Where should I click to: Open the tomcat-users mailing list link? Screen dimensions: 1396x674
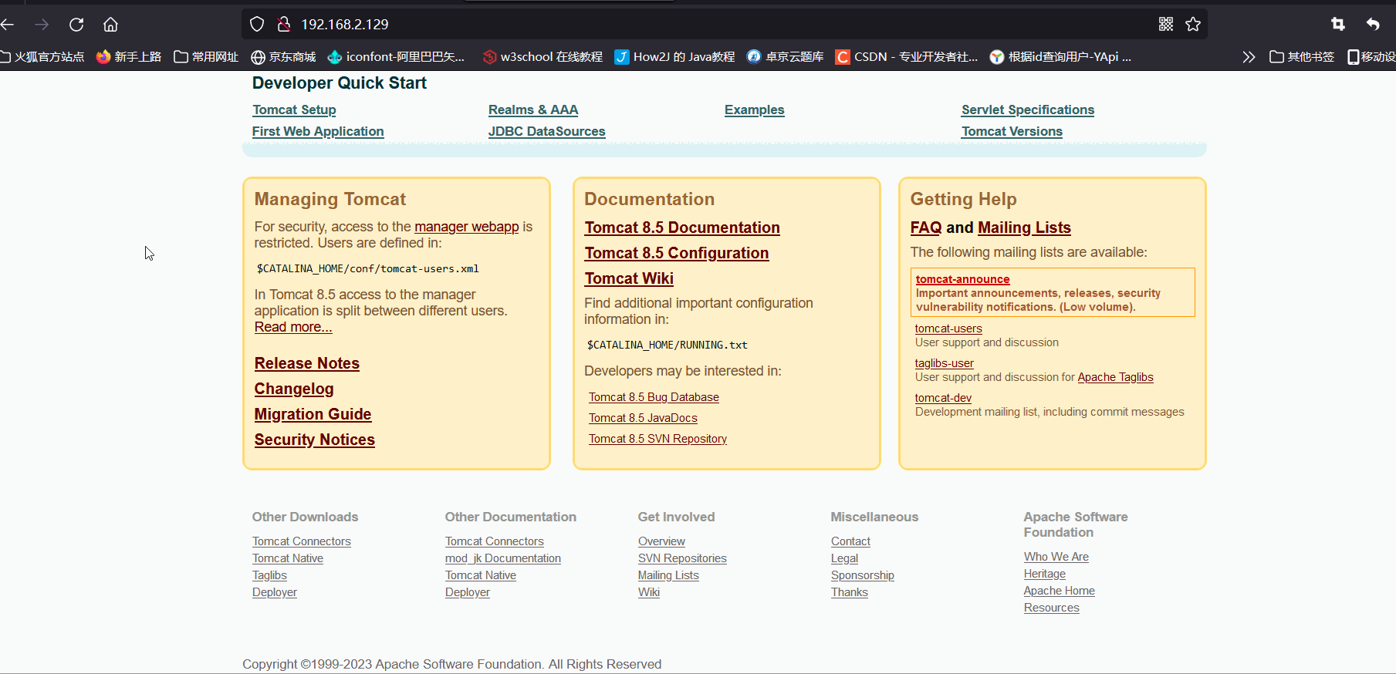tap(948, 329)
